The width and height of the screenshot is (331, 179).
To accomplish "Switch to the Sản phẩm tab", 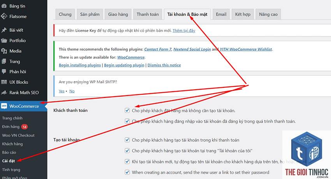I will (x=90, y=14).
